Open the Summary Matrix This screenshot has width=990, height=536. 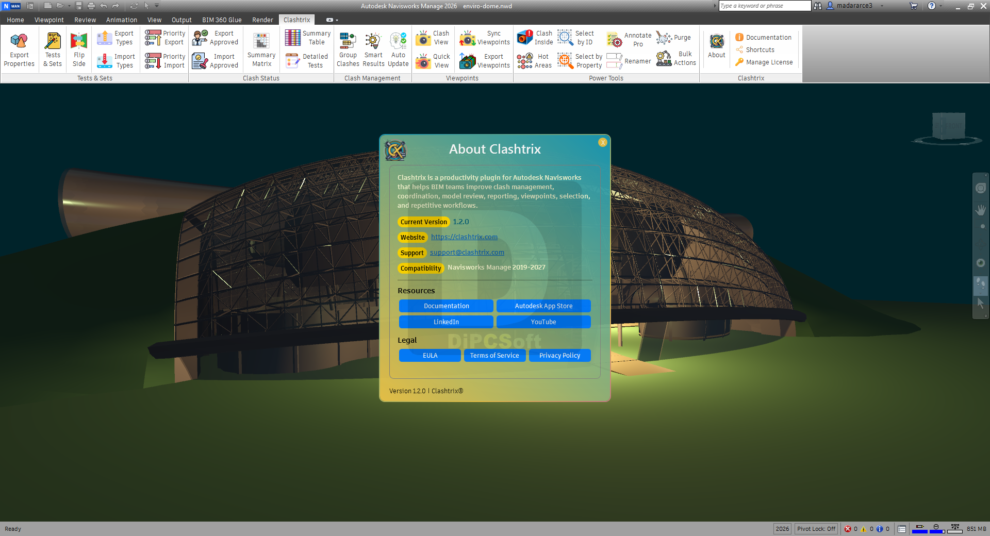point(261,49)
